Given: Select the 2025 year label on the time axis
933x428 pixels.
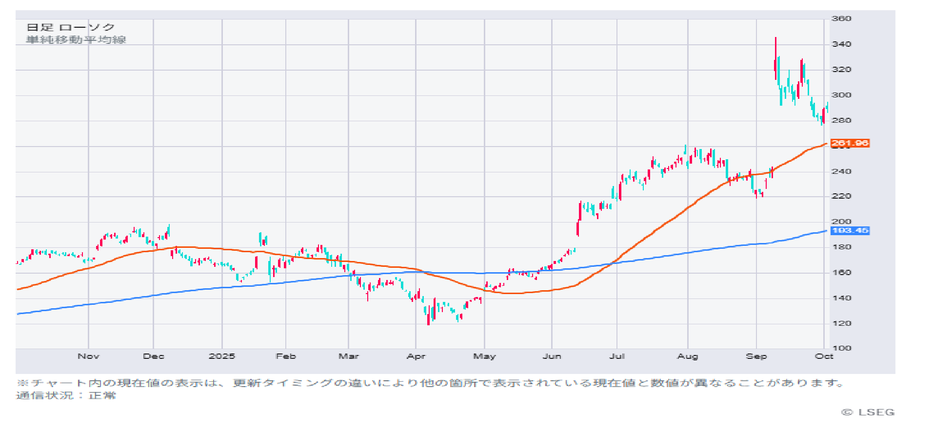Looking at the screenshot, I should (222, 356).
